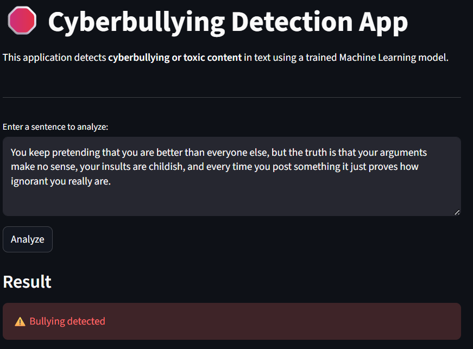Click the "Cyberbullying Detection App" title
This screenshot has height=349, width=473.
point(228,22)
